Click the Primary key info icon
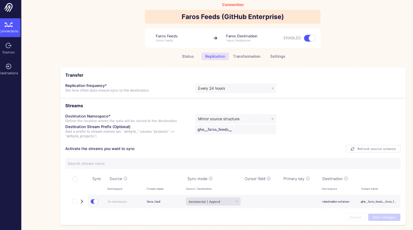413x230 pixels. [308, 179]
